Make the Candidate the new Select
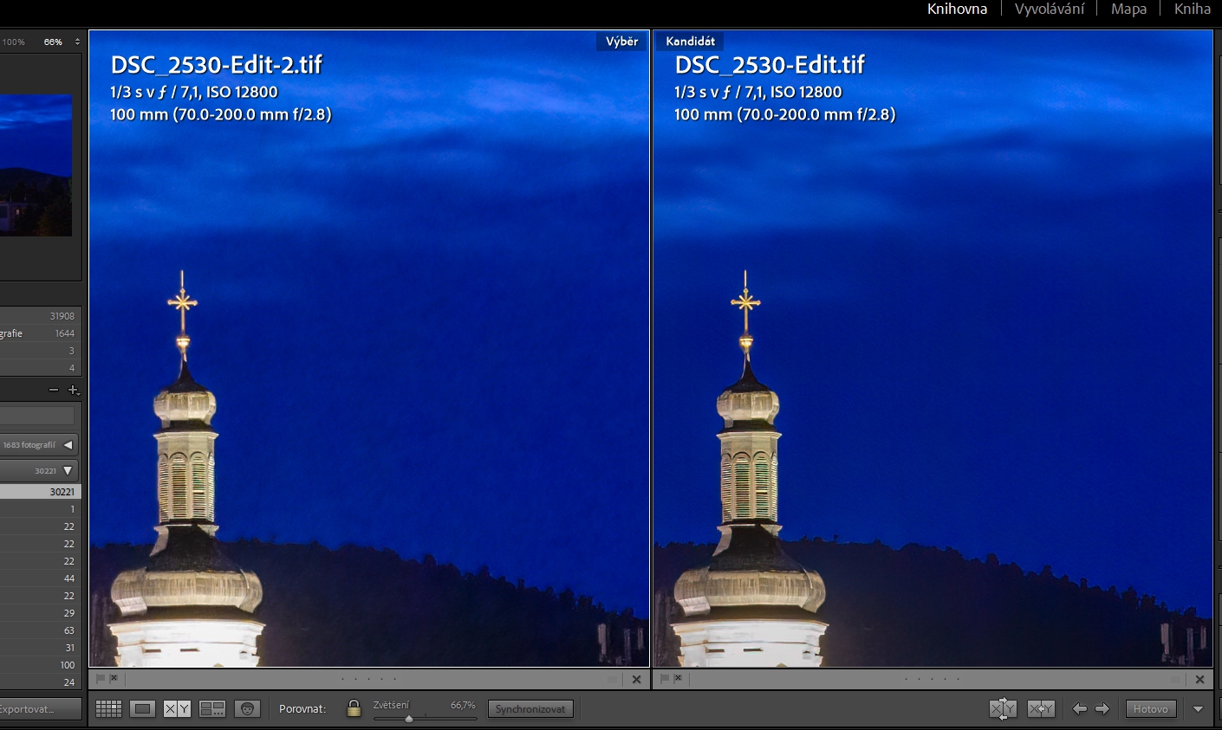This screenshot has width=1222, height=730. pos(1041,708)
